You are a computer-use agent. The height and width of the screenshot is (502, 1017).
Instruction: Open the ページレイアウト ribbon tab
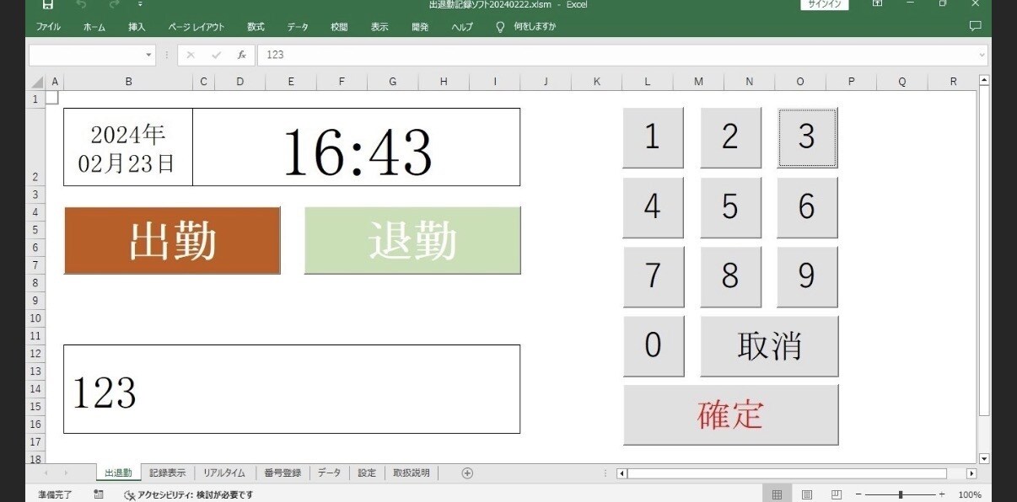[x=196, y=27]
